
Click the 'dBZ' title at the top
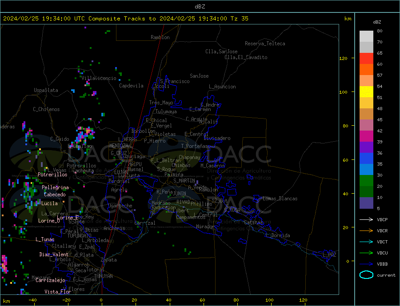(x=200, y=7)
